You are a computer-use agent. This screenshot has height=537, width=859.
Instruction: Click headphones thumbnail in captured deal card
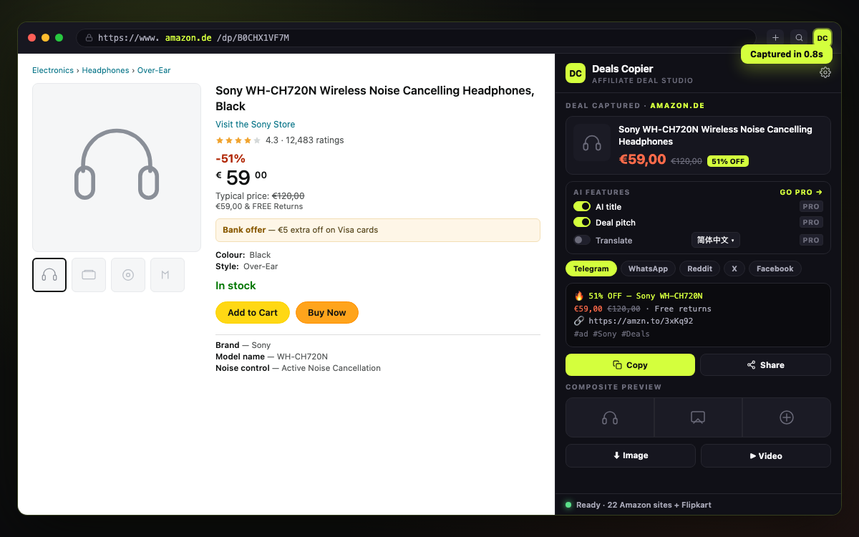592,143
